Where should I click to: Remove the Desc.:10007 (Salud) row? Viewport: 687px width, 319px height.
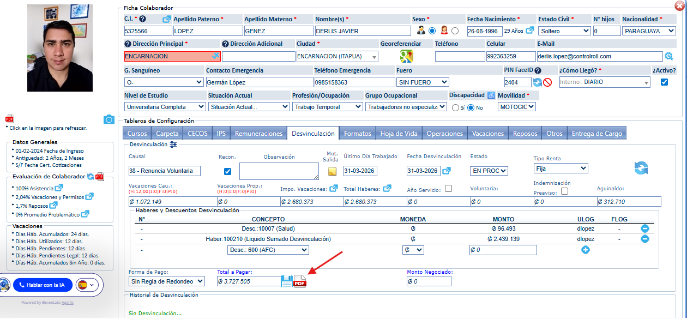pyautogui.click(x=644, y=228)
